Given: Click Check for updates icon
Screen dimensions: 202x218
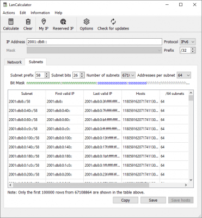Looking at the screenshot, I should pyautogui.click(x=113, y=22).
